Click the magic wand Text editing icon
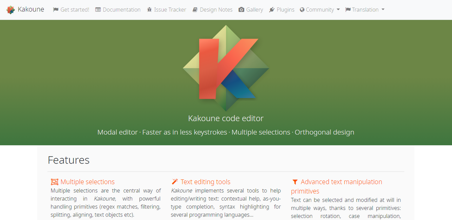The image size is (452, 220). coord(174,182)
